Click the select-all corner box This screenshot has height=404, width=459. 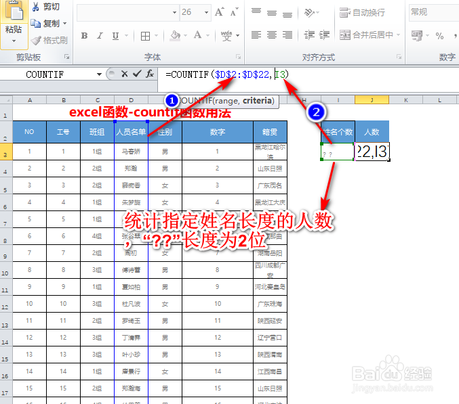tap(6, 100)
